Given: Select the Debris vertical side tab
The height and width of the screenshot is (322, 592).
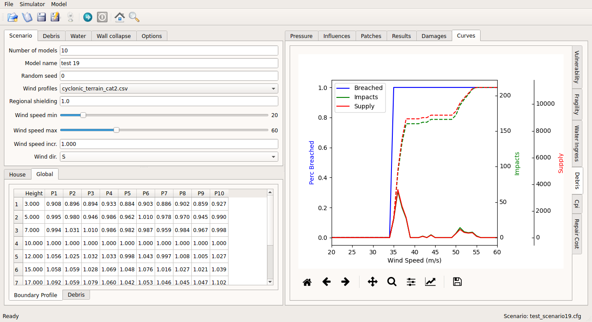Looking at the screenshot, I should point(577,181).
